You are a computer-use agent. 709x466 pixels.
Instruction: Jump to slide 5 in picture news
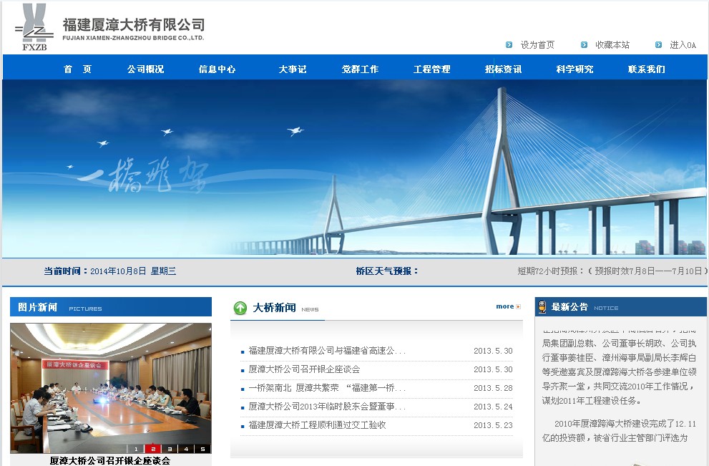202,449
